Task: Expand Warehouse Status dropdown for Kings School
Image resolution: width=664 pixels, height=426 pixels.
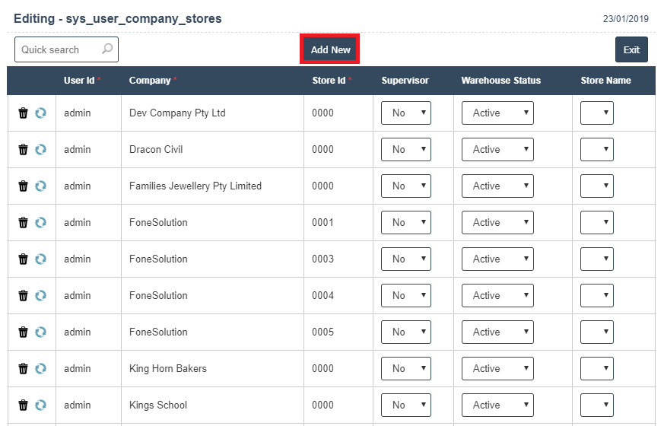Action: point(497,405)
